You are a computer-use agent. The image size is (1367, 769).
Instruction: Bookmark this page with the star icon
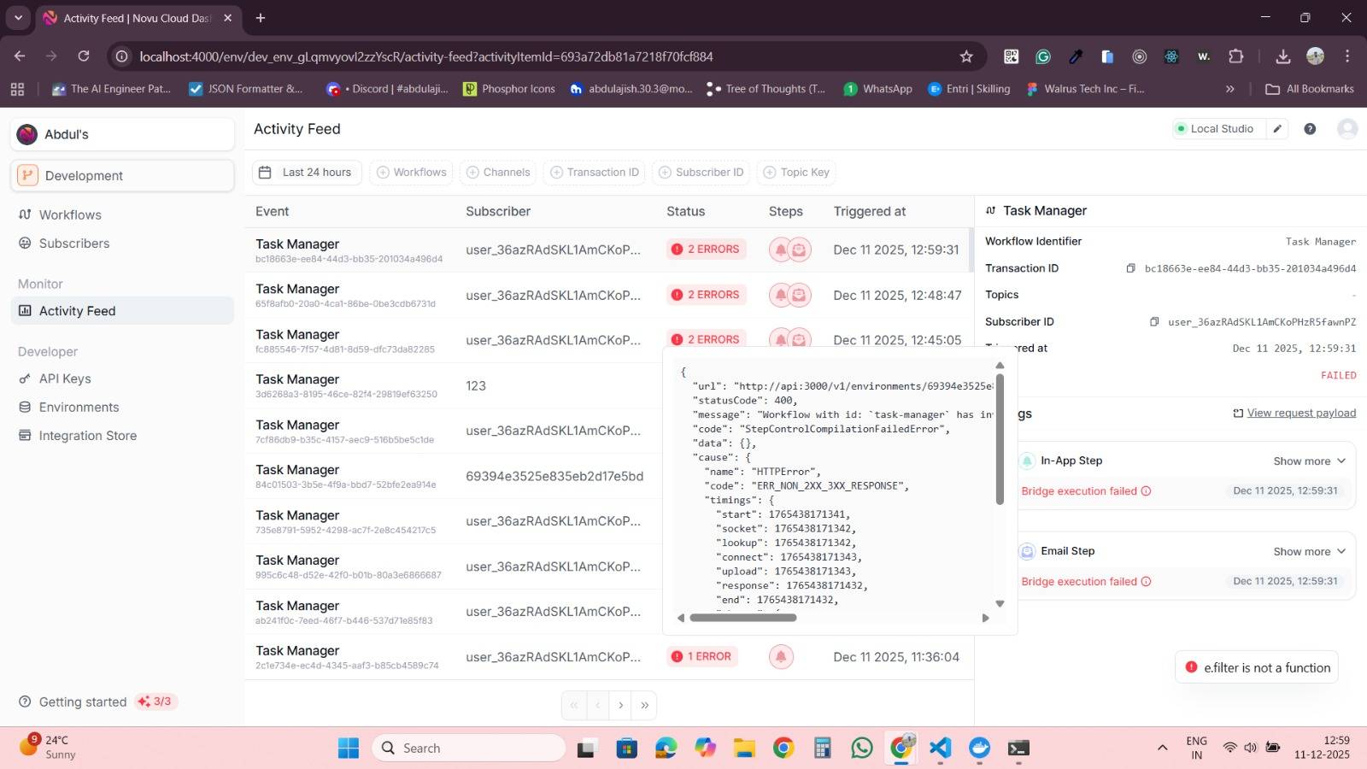(966, 56)
